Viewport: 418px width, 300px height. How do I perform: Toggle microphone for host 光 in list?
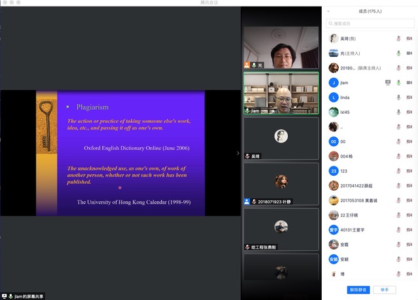(x=398, y=54)
